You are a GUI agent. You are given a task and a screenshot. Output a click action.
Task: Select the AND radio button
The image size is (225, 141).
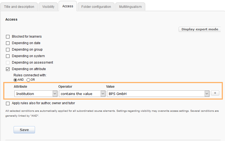[x=15, y=80]
